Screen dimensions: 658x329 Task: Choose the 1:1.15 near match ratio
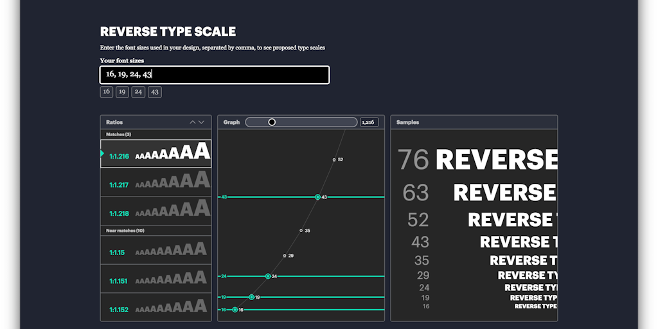coord(156,251)
